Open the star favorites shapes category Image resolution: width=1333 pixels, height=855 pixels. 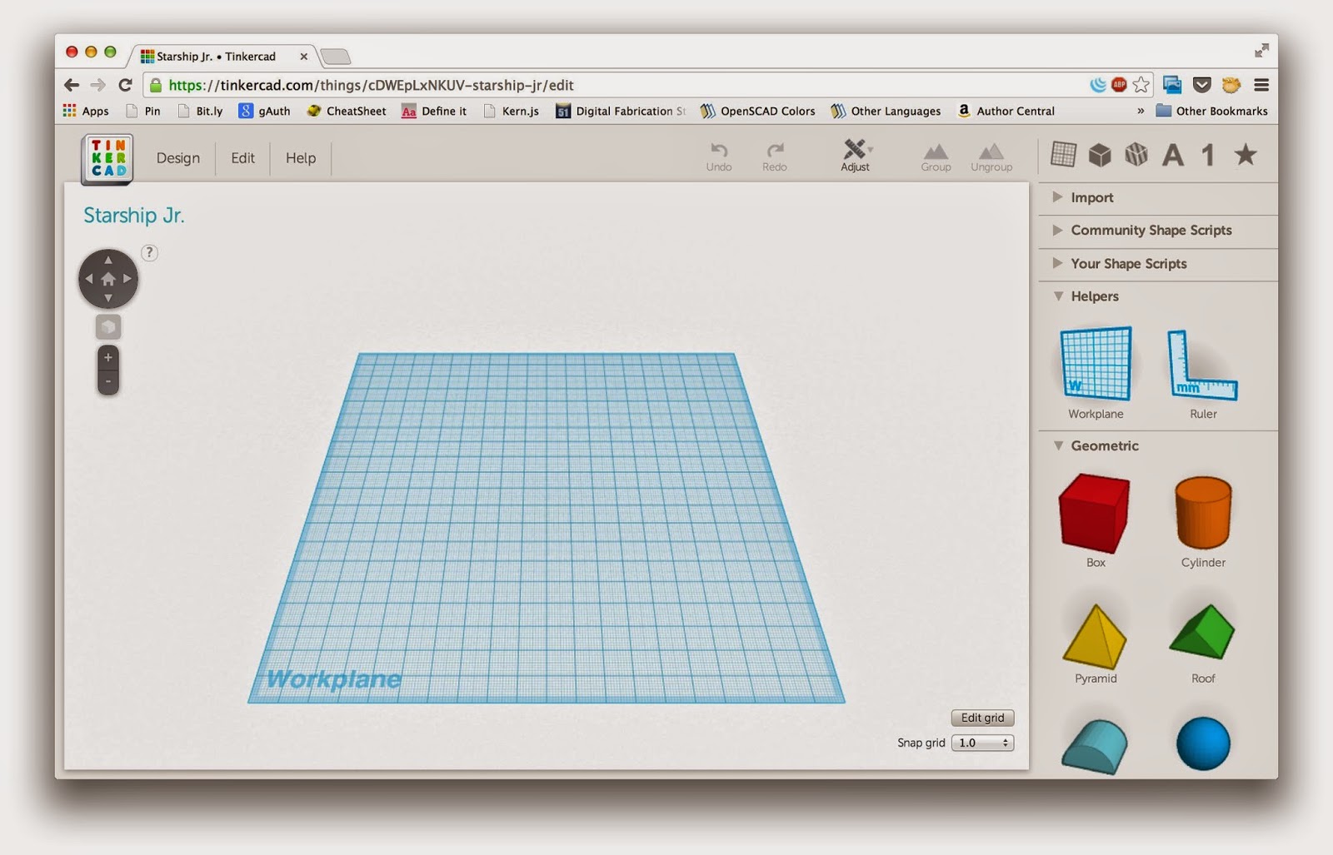click(1246, 154)
